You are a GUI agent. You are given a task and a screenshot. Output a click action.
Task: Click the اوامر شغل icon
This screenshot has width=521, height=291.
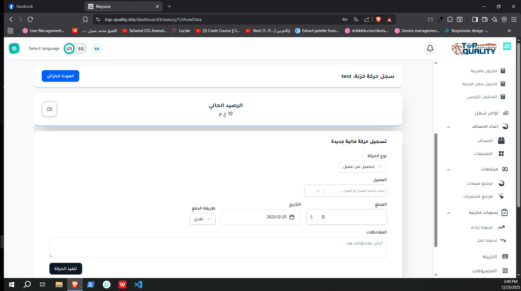(505, 113)
